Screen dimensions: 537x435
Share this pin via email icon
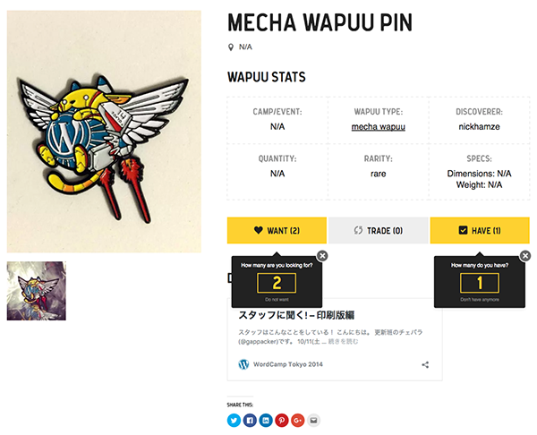click(314, 421)
